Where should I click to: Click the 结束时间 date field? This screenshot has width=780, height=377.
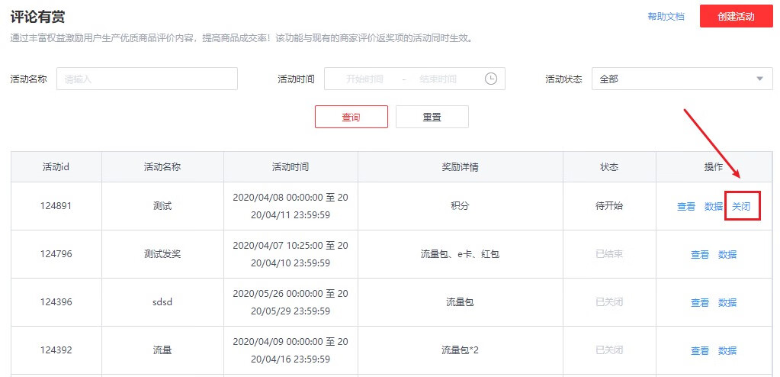click(438, 79)
